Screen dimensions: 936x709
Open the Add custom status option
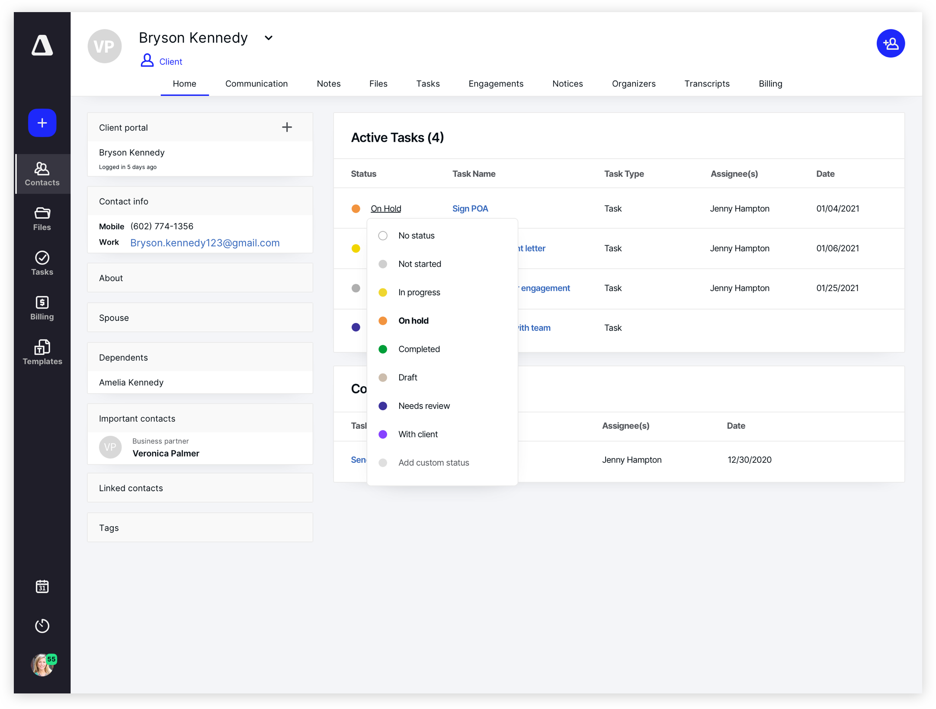tap(434, 463)
